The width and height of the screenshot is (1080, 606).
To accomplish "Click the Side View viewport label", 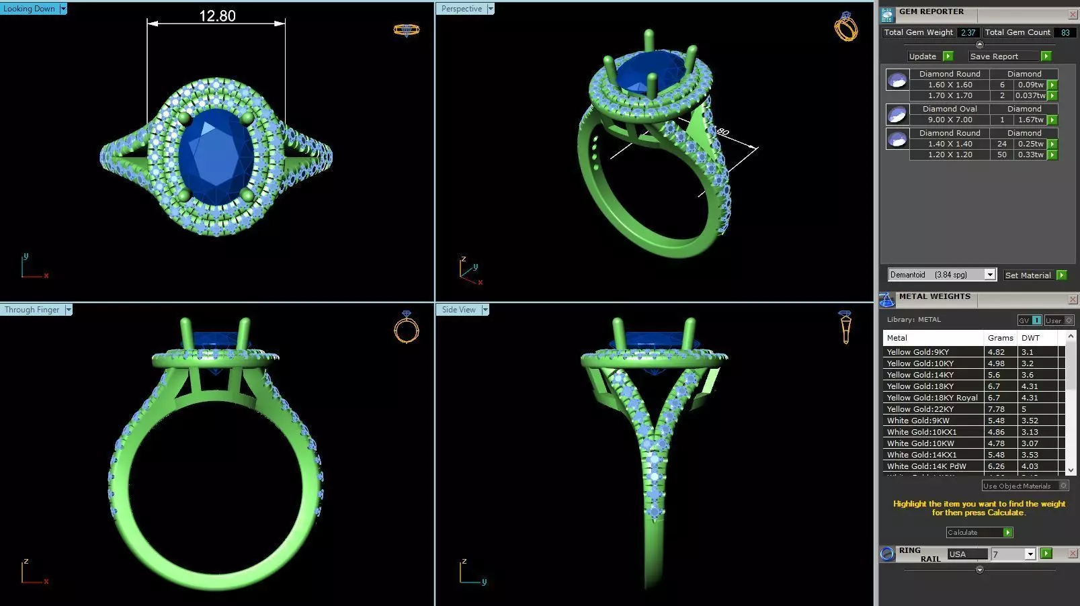I will [x=459, y=310].
